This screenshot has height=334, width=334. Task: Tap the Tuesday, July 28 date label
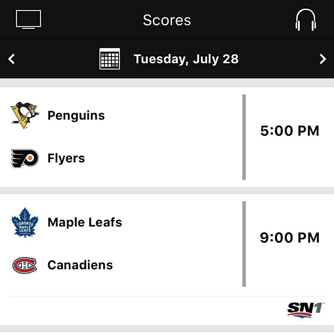tap(186, 59)
